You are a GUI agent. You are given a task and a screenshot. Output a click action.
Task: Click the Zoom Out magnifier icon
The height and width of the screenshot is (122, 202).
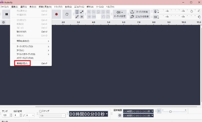pyautogui.click(x=94, y=12)
